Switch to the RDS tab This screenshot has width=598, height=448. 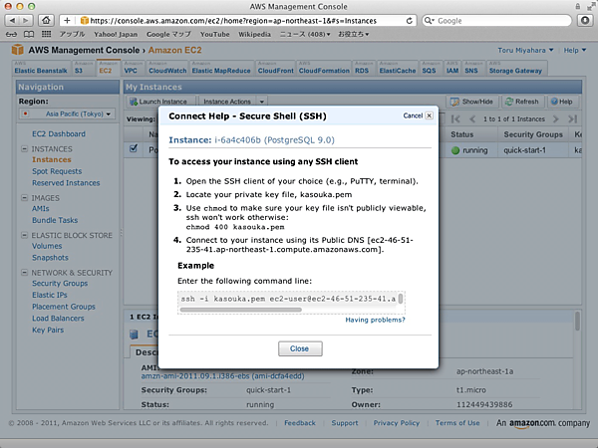pos(364,68)
